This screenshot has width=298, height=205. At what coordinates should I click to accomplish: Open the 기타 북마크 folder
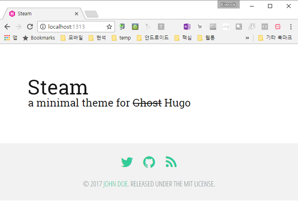click(275, 38)
